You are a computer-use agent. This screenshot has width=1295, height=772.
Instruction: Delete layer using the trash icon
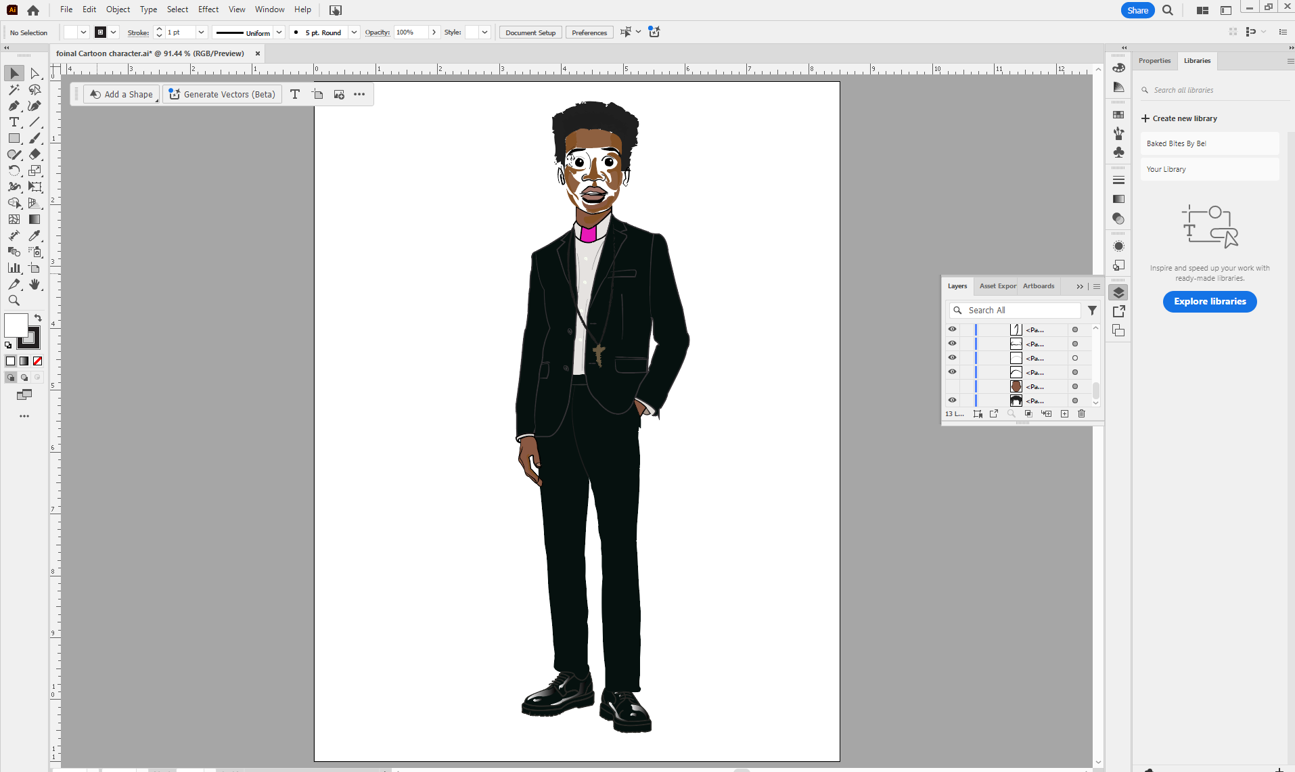[1081, 413]
